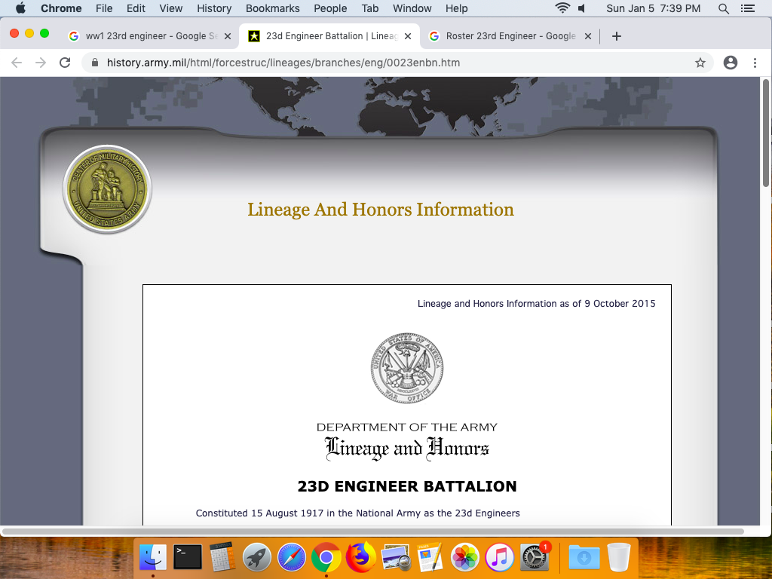View the site lock icon information

[x=95, y=63]
